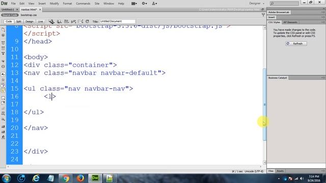The width and height of the screenshot is (326, 183).
Task: Open the Format menu
Action: tap(67, 4)
